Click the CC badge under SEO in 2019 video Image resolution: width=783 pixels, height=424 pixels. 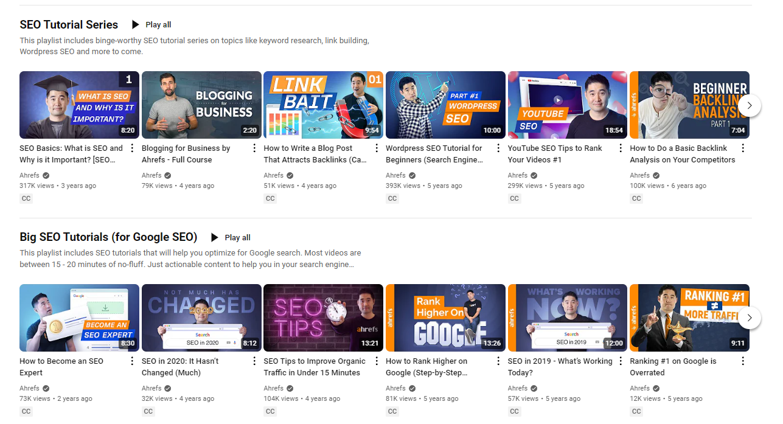click(x=515, y=411)
